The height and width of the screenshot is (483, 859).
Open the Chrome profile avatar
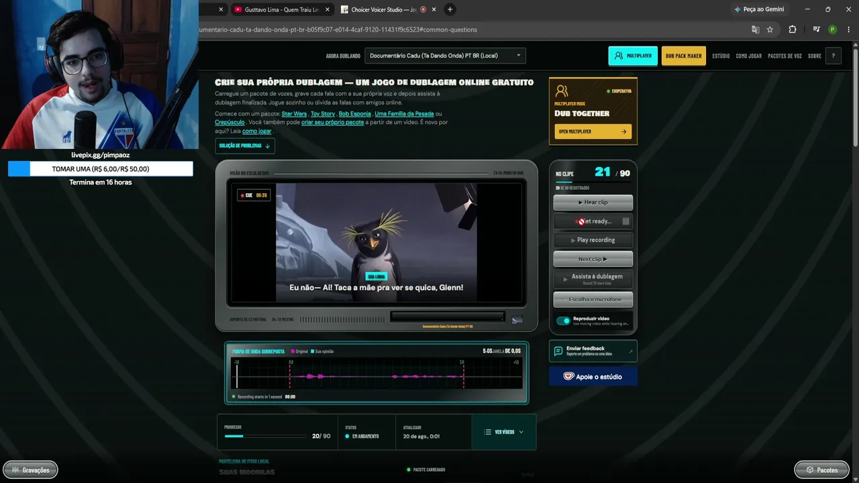(833, 30)
